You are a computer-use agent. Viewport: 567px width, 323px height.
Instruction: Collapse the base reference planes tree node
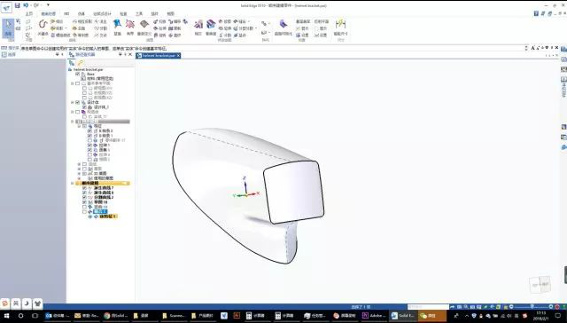[x=73, y=83]
